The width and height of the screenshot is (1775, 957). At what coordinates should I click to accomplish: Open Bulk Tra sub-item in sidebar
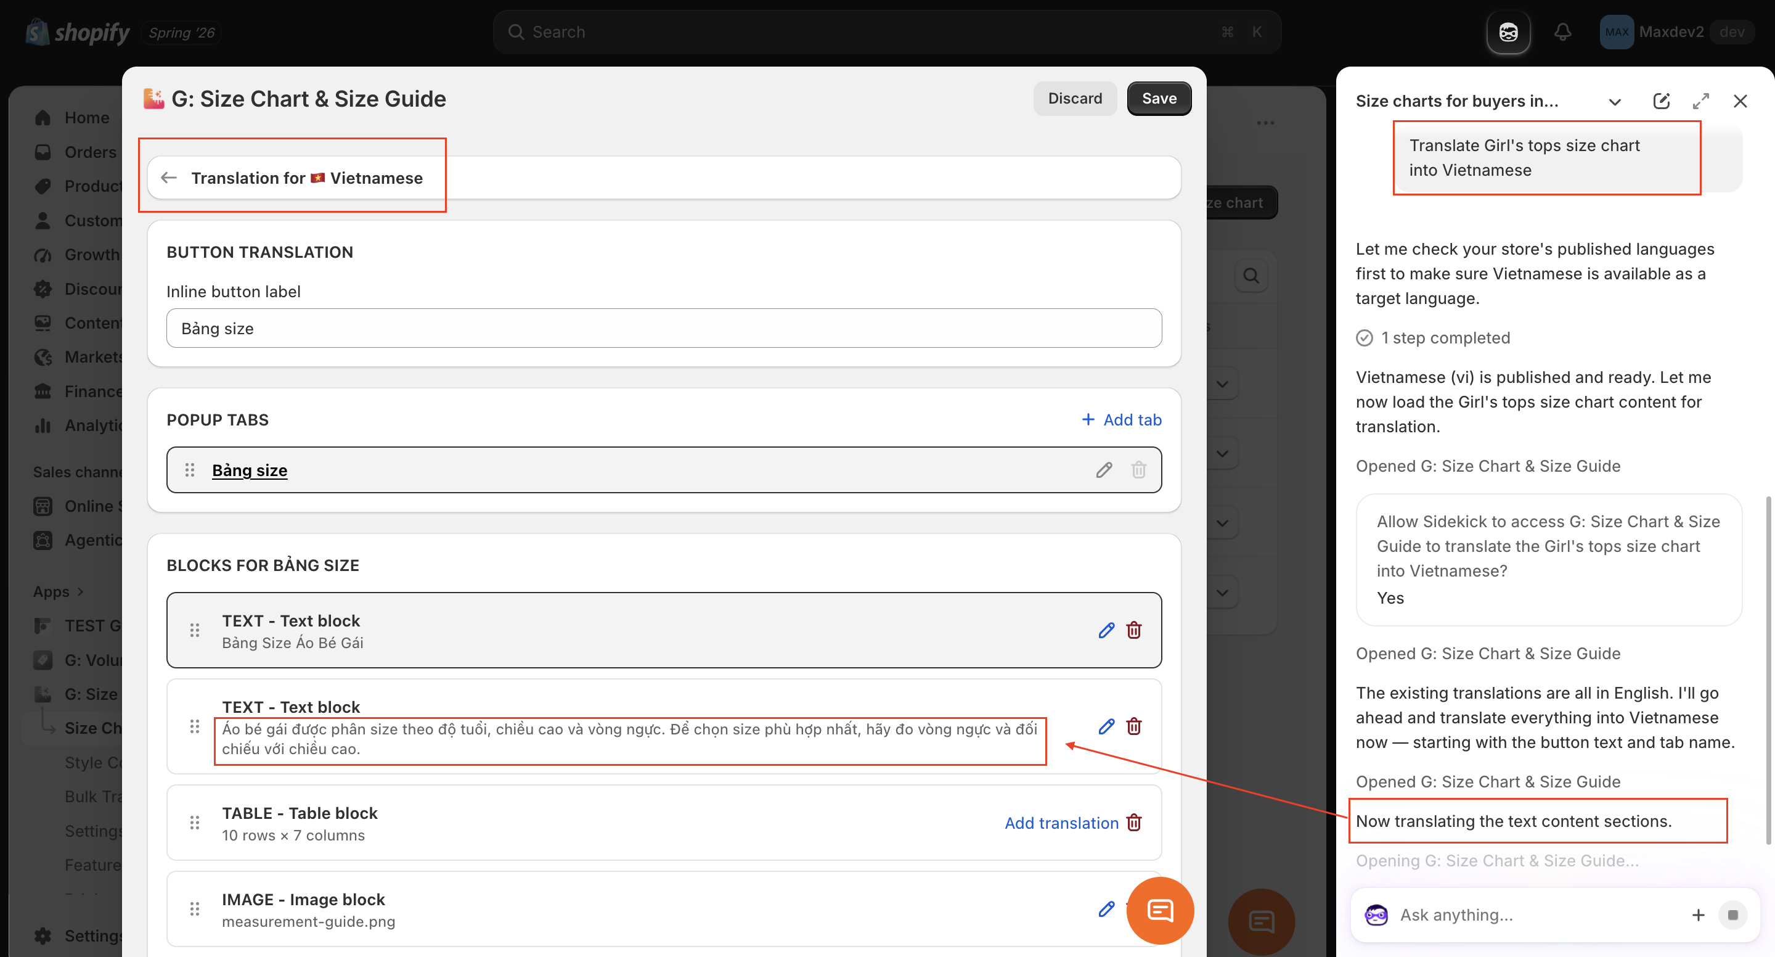pos(93,796)
